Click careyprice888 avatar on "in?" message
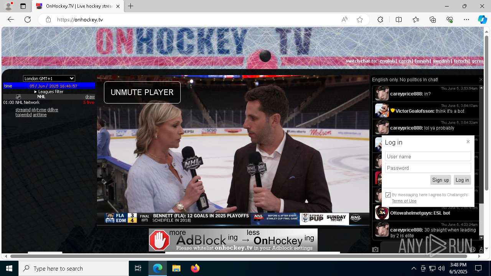The height and width of the screenshot is (276, 491). coord(382,94)
